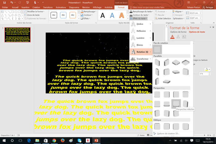
Task: Click the text fill and outline icon in Format pane
Action: (172, 37)
